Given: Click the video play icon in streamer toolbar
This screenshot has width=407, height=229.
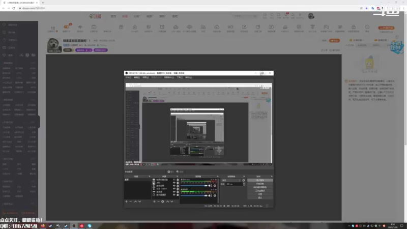Looking at the screenshot, I should [271, 27].
